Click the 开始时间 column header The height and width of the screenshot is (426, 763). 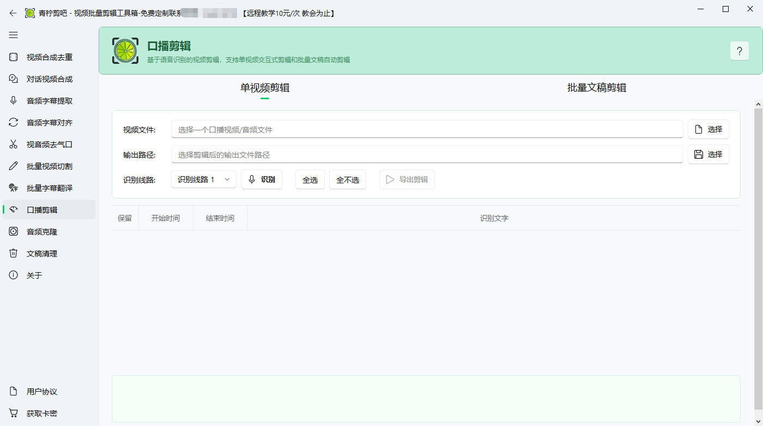pyautogui.click(x=166, y=218)
